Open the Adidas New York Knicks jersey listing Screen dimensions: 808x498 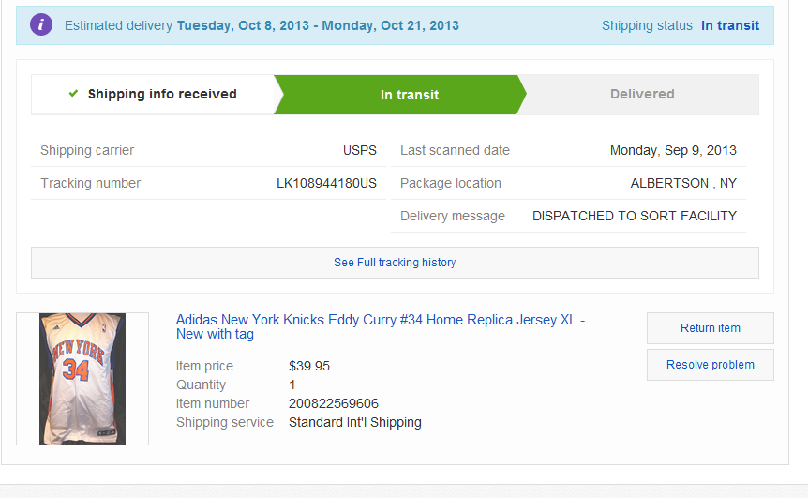pyautogui.click(x=381, y=327)
